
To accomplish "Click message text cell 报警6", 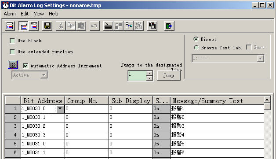I will [217, 153].
